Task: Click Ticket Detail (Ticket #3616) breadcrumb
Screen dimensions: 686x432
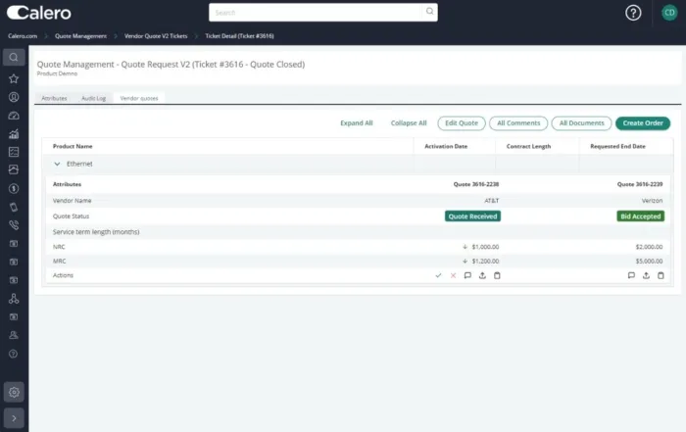Action: coord(239,36)
